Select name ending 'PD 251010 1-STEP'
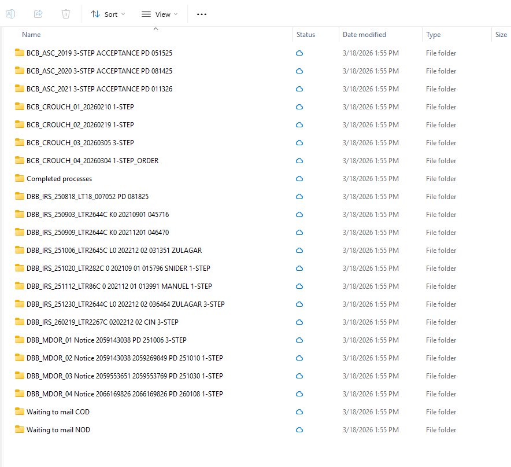 tap(125, 358)
